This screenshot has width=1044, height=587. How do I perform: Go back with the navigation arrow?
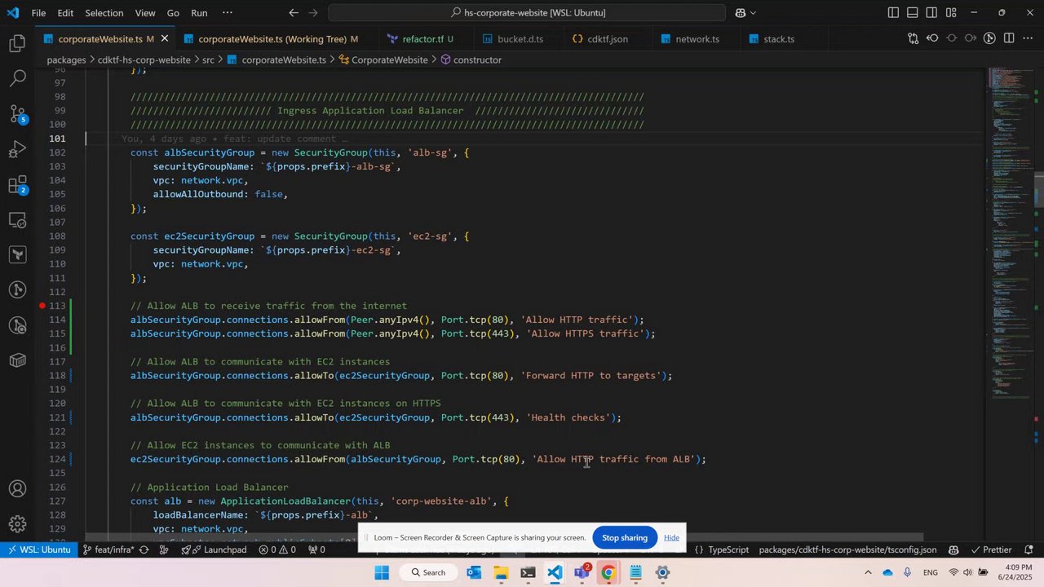pyautogui.click(x=294, y=12)
